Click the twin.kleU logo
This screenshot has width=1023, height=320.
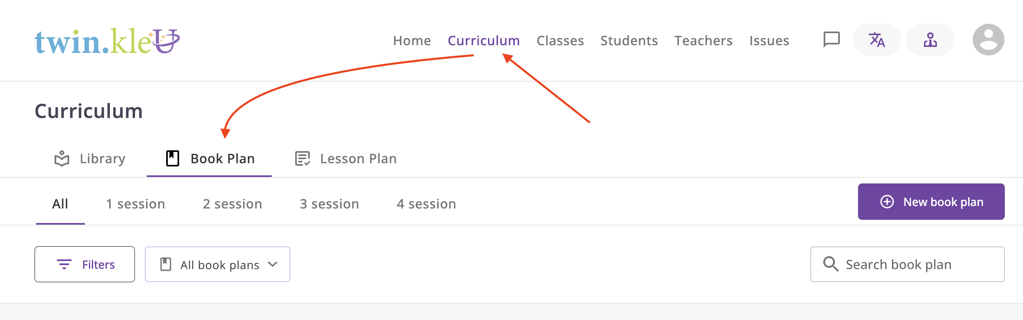107,41
